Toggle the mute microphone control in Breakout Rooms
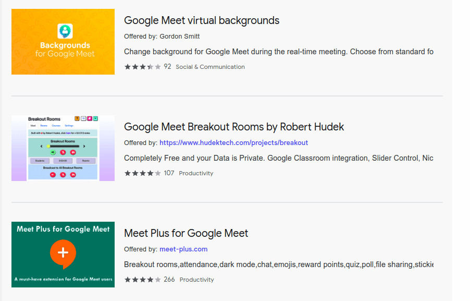 click(x=63, y=152)
